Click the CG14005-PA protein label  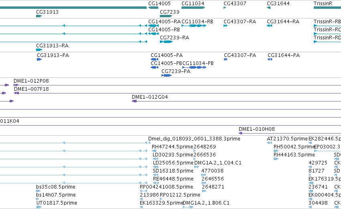point(167,55)
